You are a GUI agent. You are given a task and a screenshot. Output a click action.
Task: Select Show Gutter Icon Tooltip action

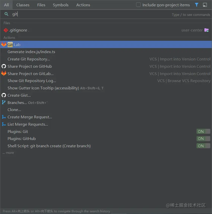[106, 88]
